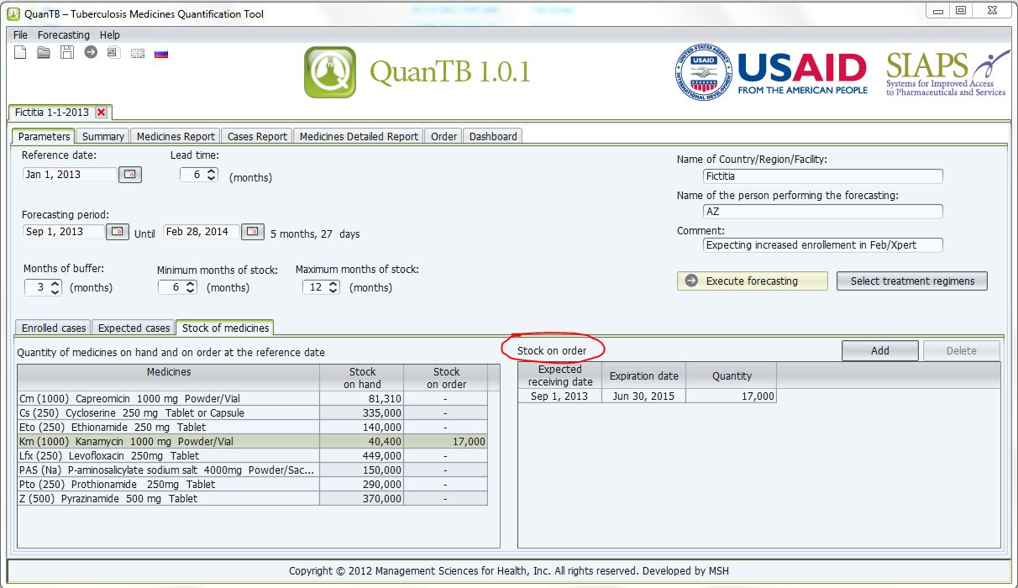
Task: Click the Jun 30, 2015 expiration date cell
Action: pos(644,396)
